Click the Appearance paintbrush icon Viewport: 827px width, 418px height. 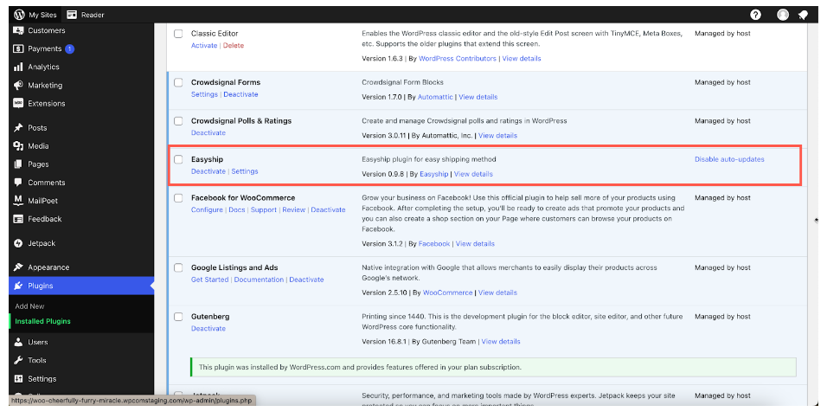tap(18, 267)
